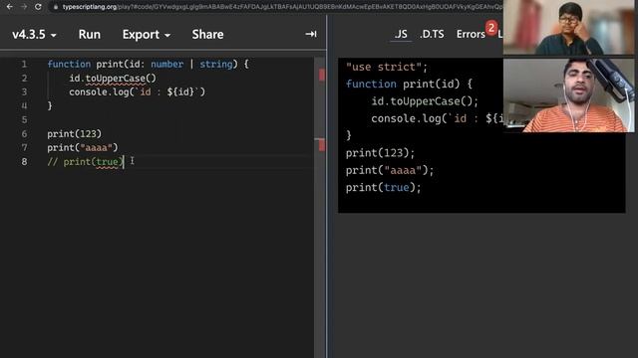Click print(true); in JS output
The image size is (638, 358).
click(x=383, y=188)
